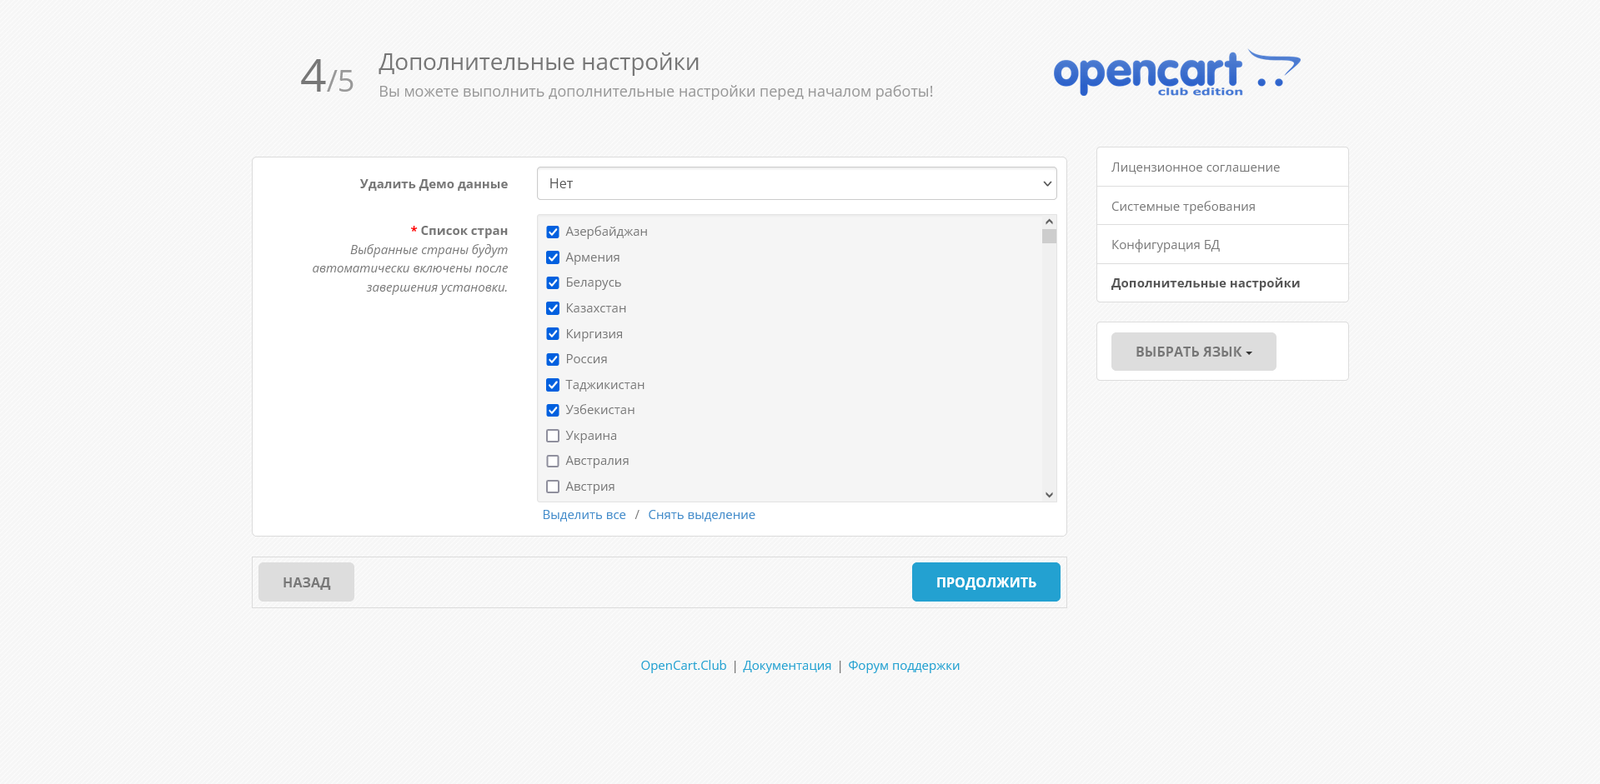Go to Лицензионное соглашение step

pos(1195,167)
